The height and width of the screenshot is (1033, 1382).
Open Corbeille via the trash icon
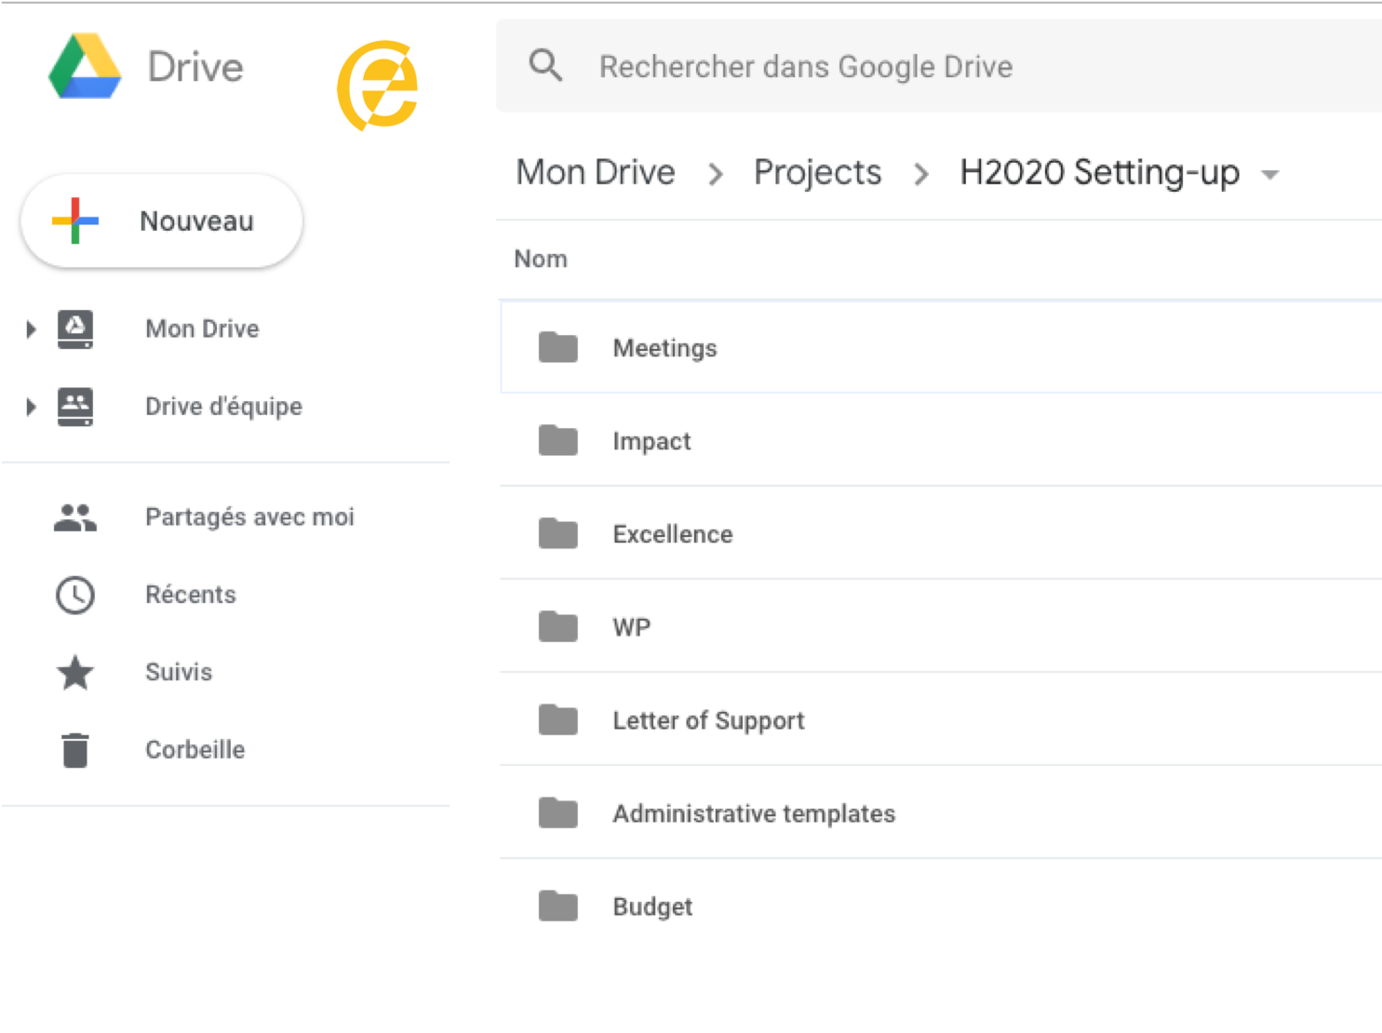click(x=75, y=750)
